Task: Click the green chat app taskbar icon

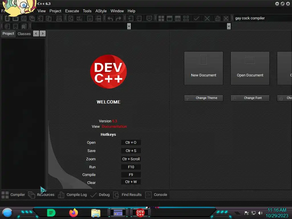Action: 51,213
